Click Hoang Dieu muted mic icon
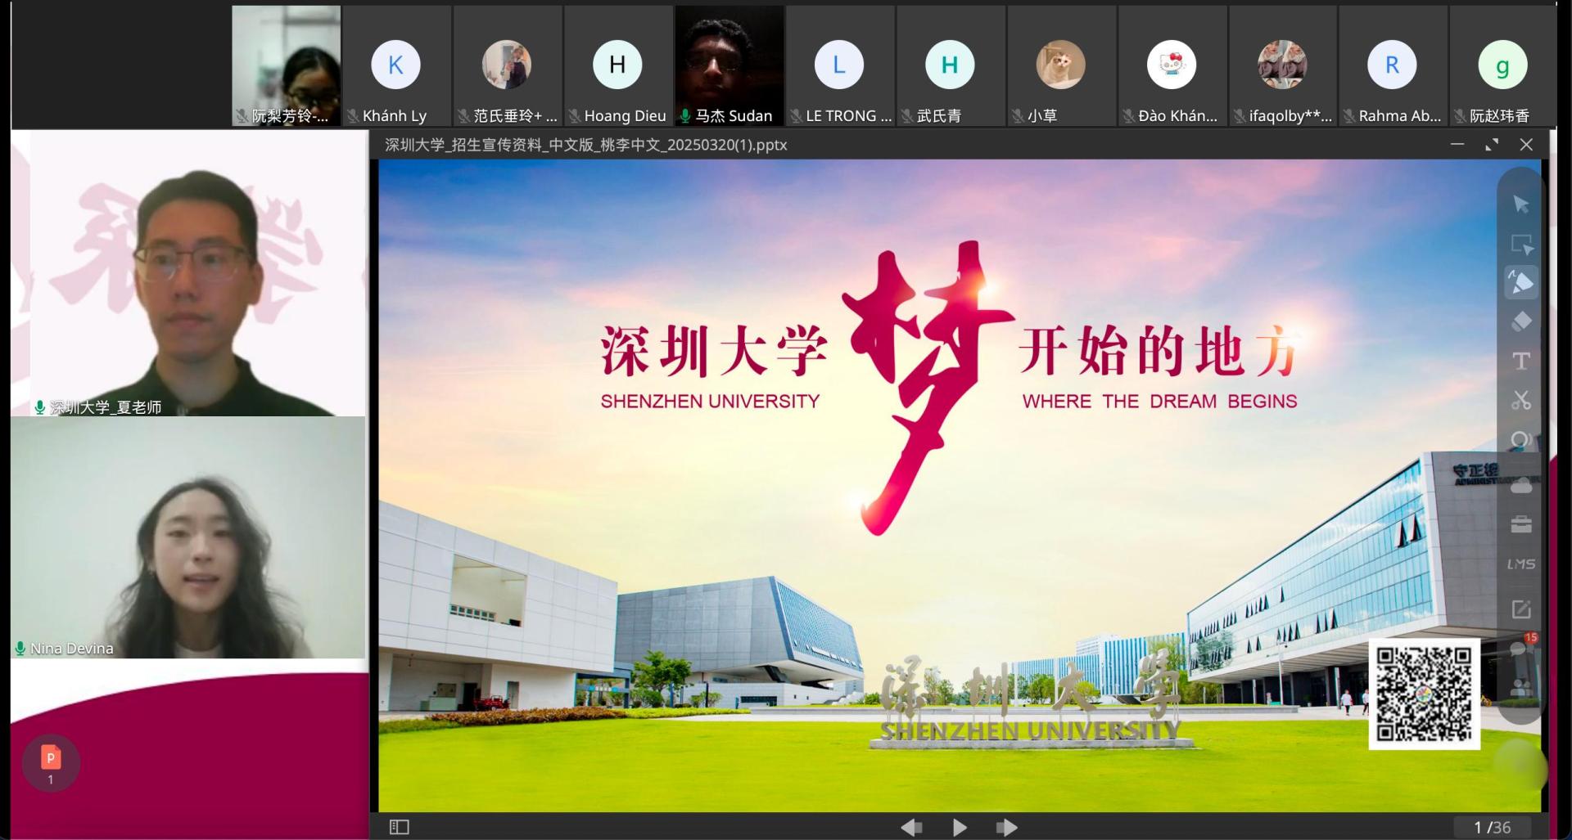Image resolution: width=1572 pixels, height=840 pixels. click(x=575, y=116)
